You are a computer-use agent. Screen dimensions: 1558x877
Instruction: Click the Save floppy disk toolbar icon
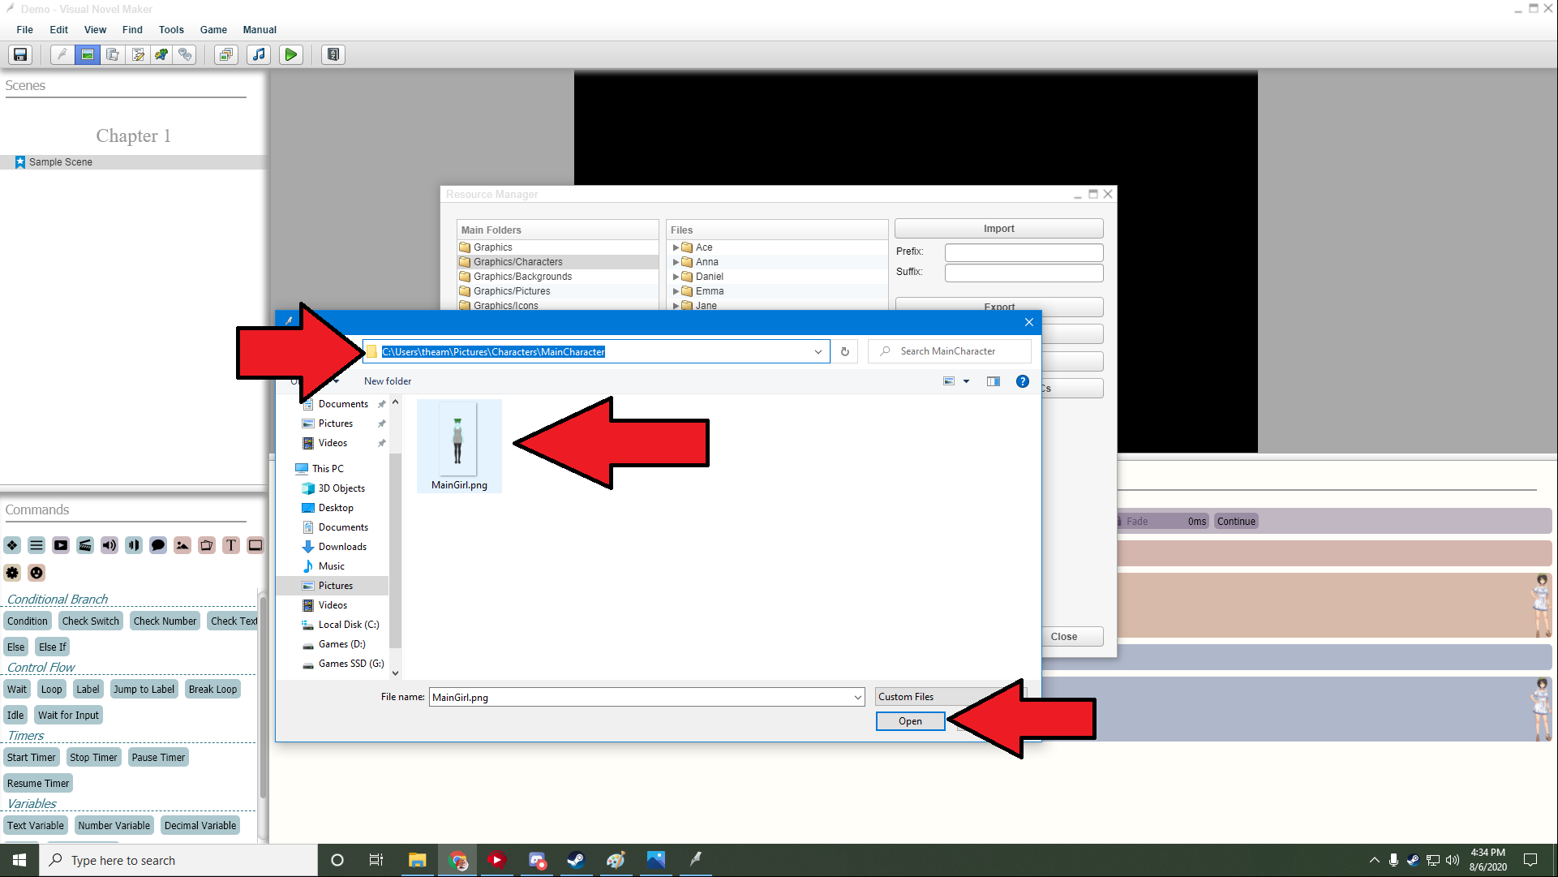(20, 54)
